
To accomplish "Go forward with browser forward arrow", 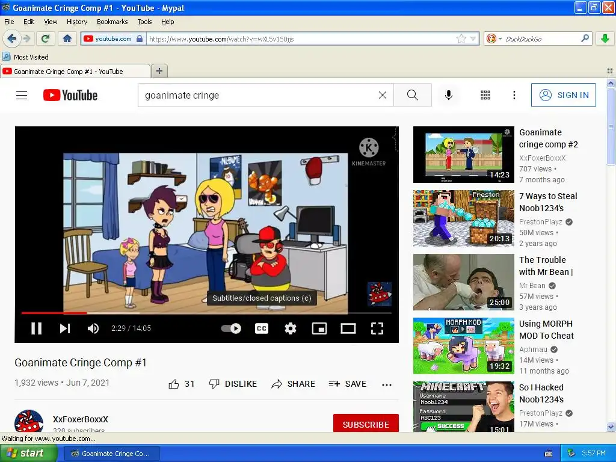I will pyautogui.click(x=26, y=38).
